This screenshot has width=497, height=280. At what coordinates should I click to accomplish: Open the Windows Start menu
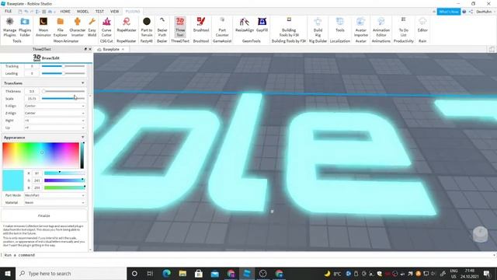tap(8, 273)
